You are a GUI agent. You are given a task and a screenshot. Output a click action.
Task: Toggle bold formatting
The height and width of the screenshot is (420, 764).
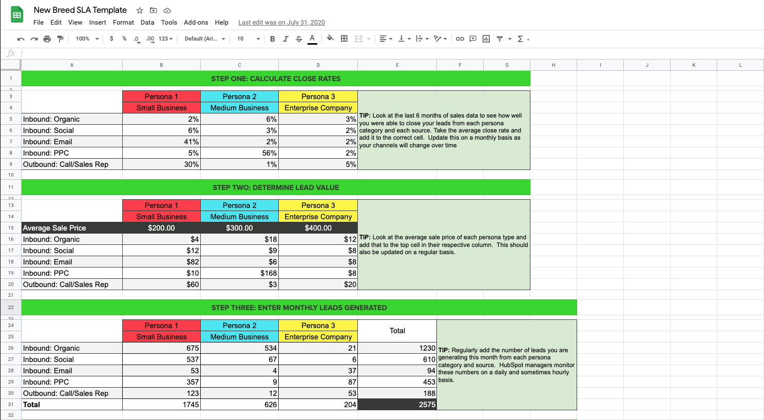tap(272, 39)
